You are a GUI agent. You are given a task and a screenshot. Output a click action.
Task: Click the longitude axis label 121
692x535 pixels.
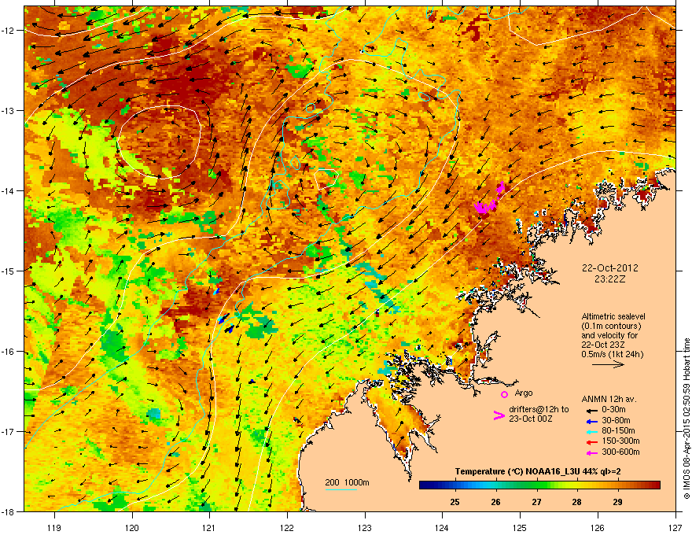point(209,527)
